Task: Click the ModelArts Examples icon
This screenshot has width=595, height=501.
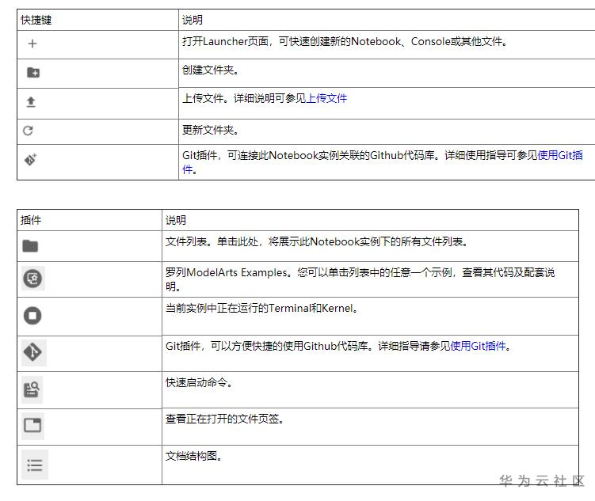Action: [33, 278]
